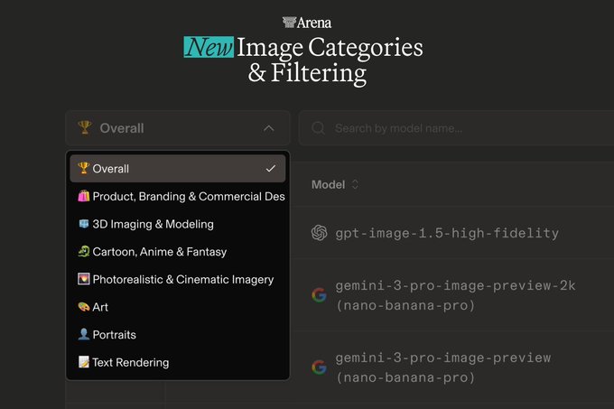This screenshot has width=614, height=409.
Task: Click the trophy icon in the dropdown header
Action: (x=85, y=127)
